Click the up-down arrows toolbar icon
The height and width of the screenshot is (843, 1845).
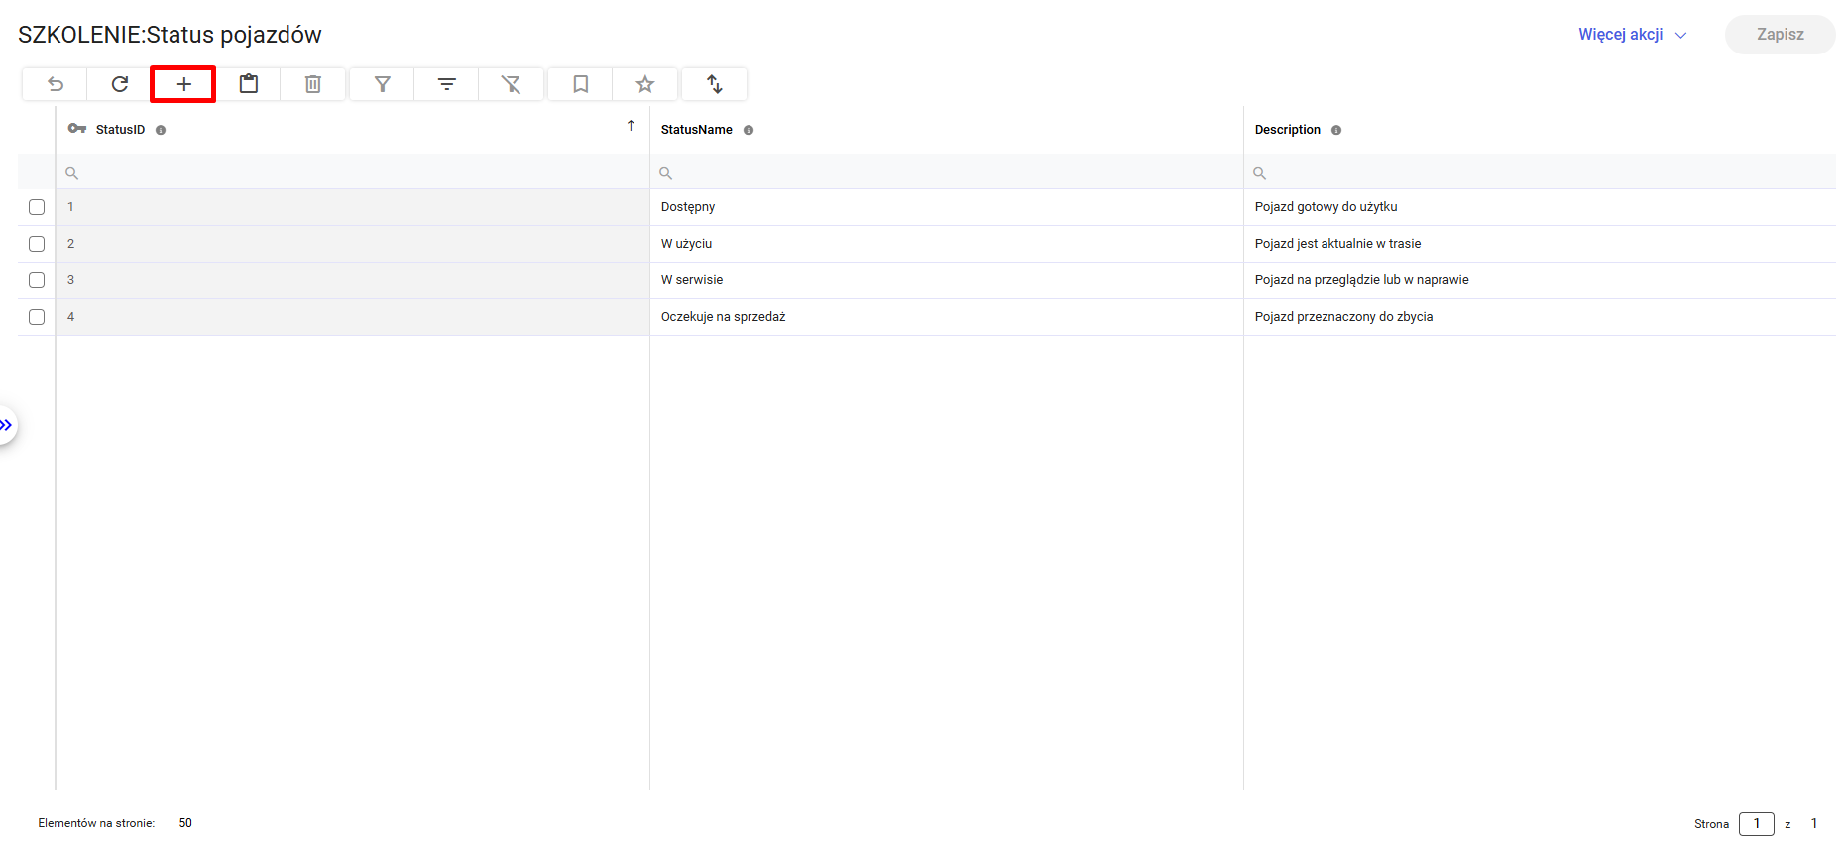pyautogui.click(x=715, y=84)
